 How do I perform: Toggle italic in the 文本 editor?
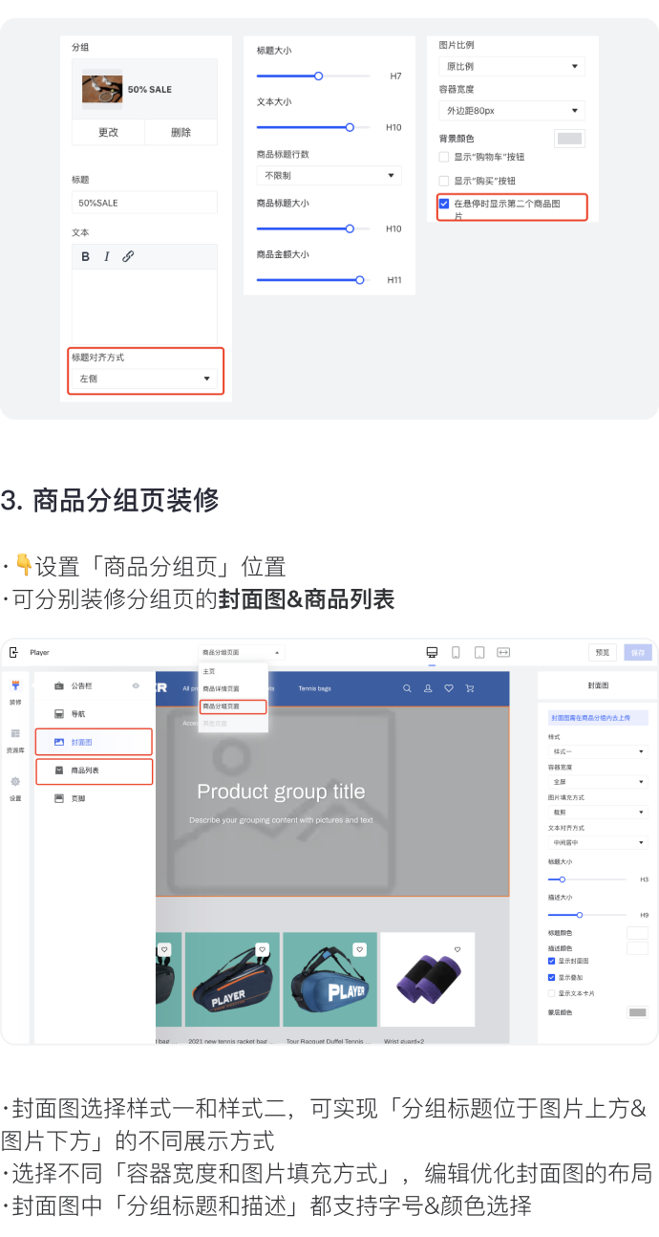click(106, 256)
